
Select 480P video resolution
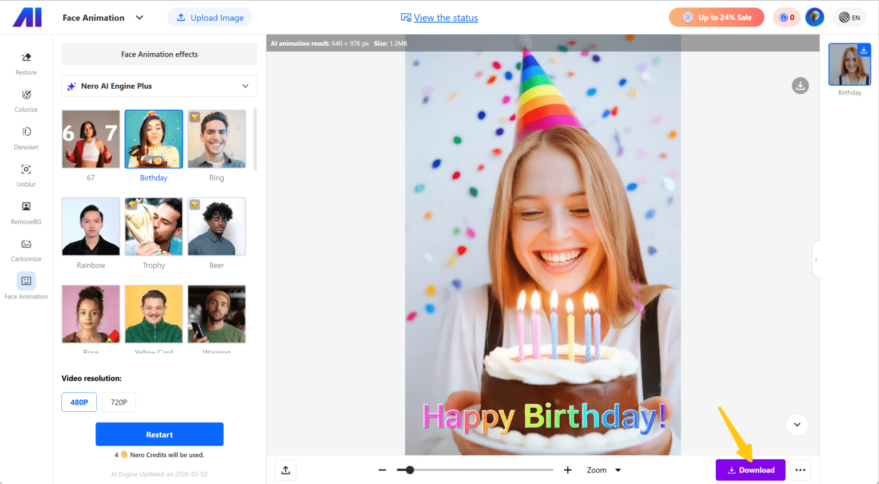[79, 402]
